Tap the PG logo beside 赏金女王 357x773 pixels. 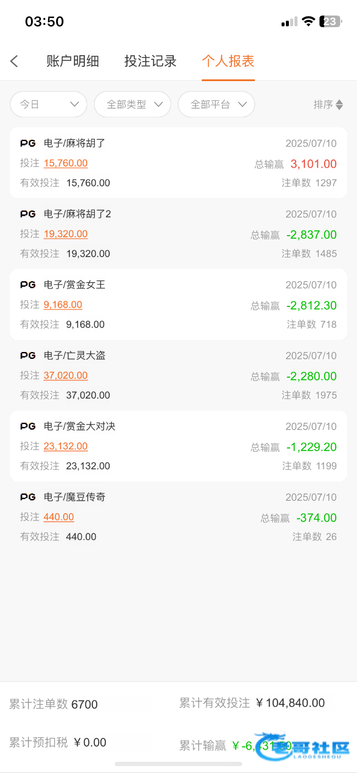click(28, 285)
